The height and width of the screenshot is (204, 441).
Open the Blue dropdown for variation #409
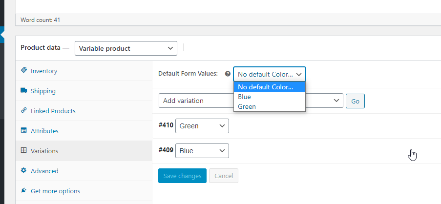tap(202, 151)
